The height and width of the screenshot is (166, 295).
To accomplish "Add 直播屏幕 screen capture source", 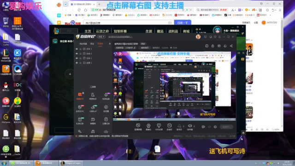I will pos(138,127).
